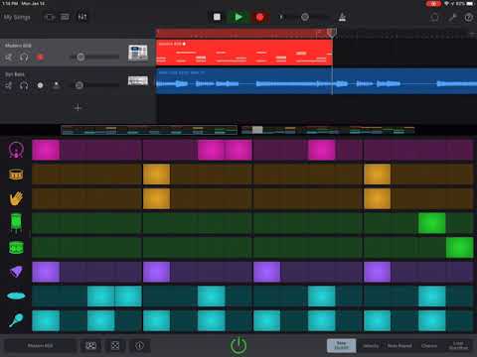Open sequencer info settings icon

139,346
